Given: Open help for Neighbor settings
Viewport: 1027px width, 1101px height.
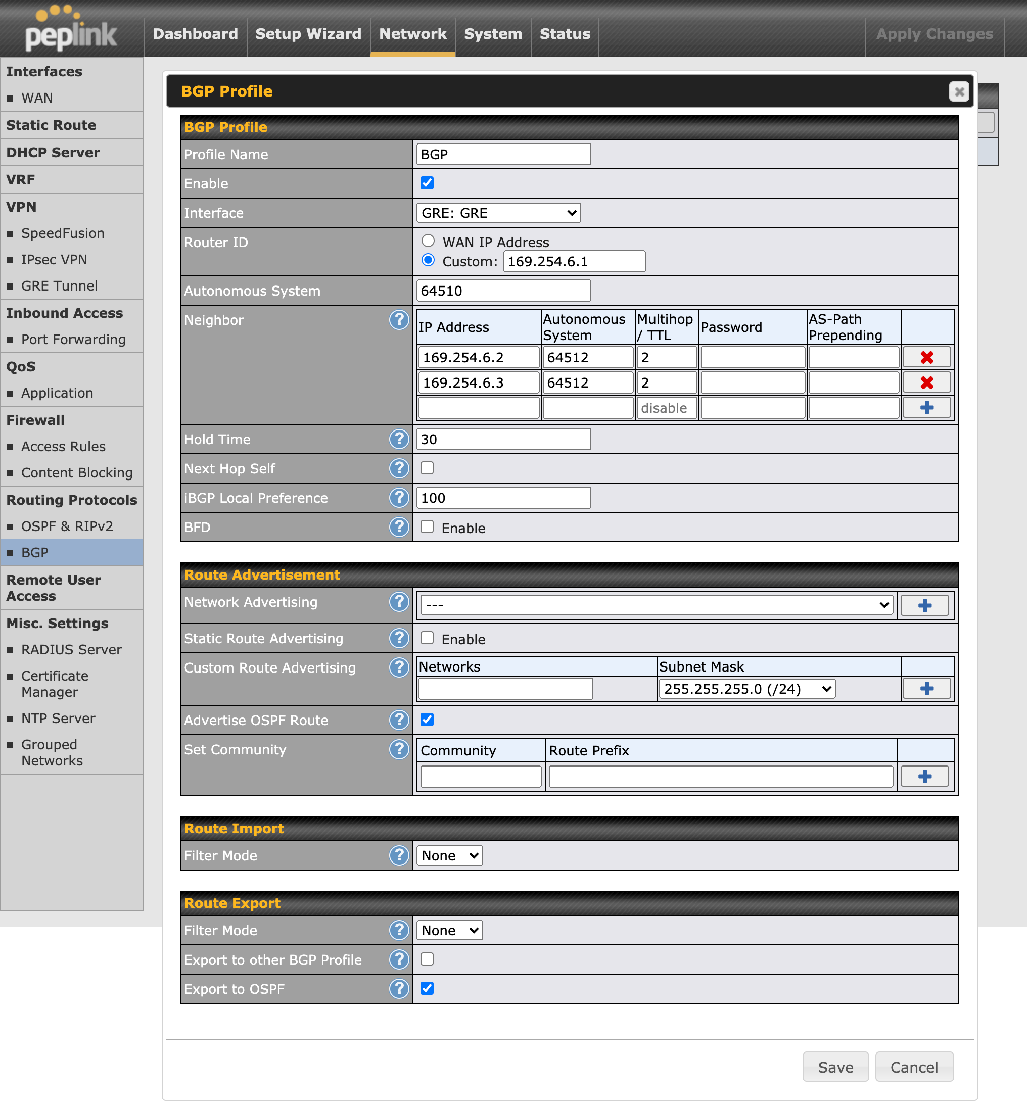Looking at the screenshot, I should coord(399,320).
